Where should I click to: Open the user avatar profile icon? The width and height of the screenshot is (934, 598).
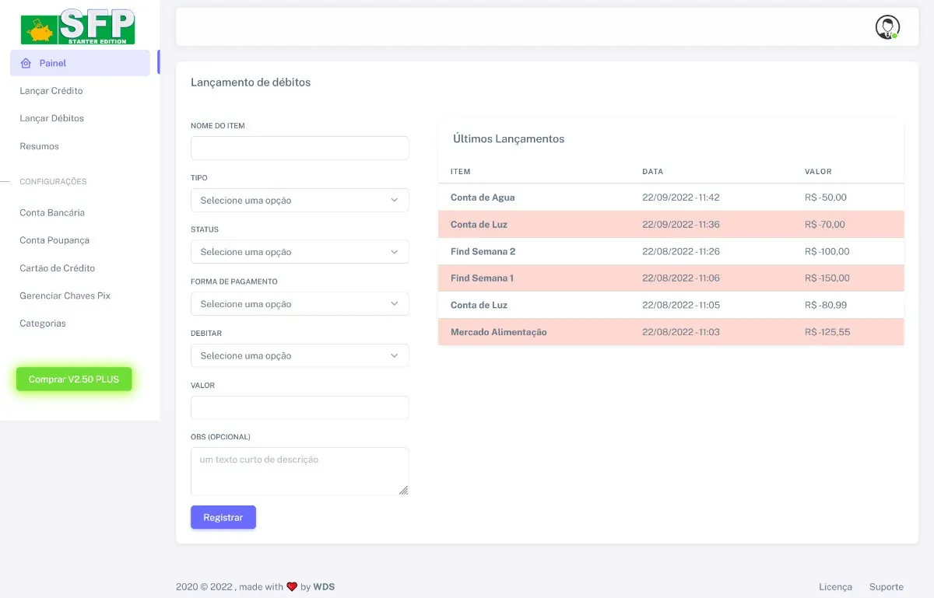click(x=887, y=27)
